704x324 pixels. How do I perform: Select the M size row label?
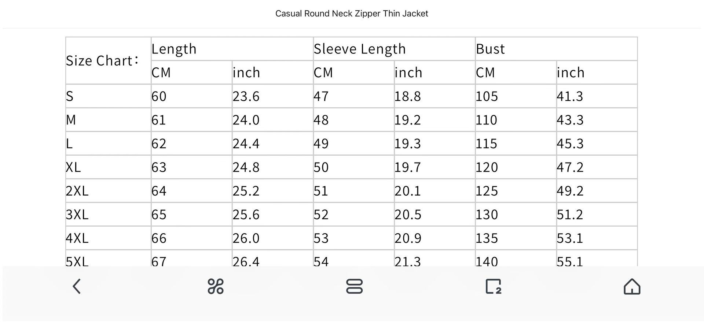coord(71,120)
